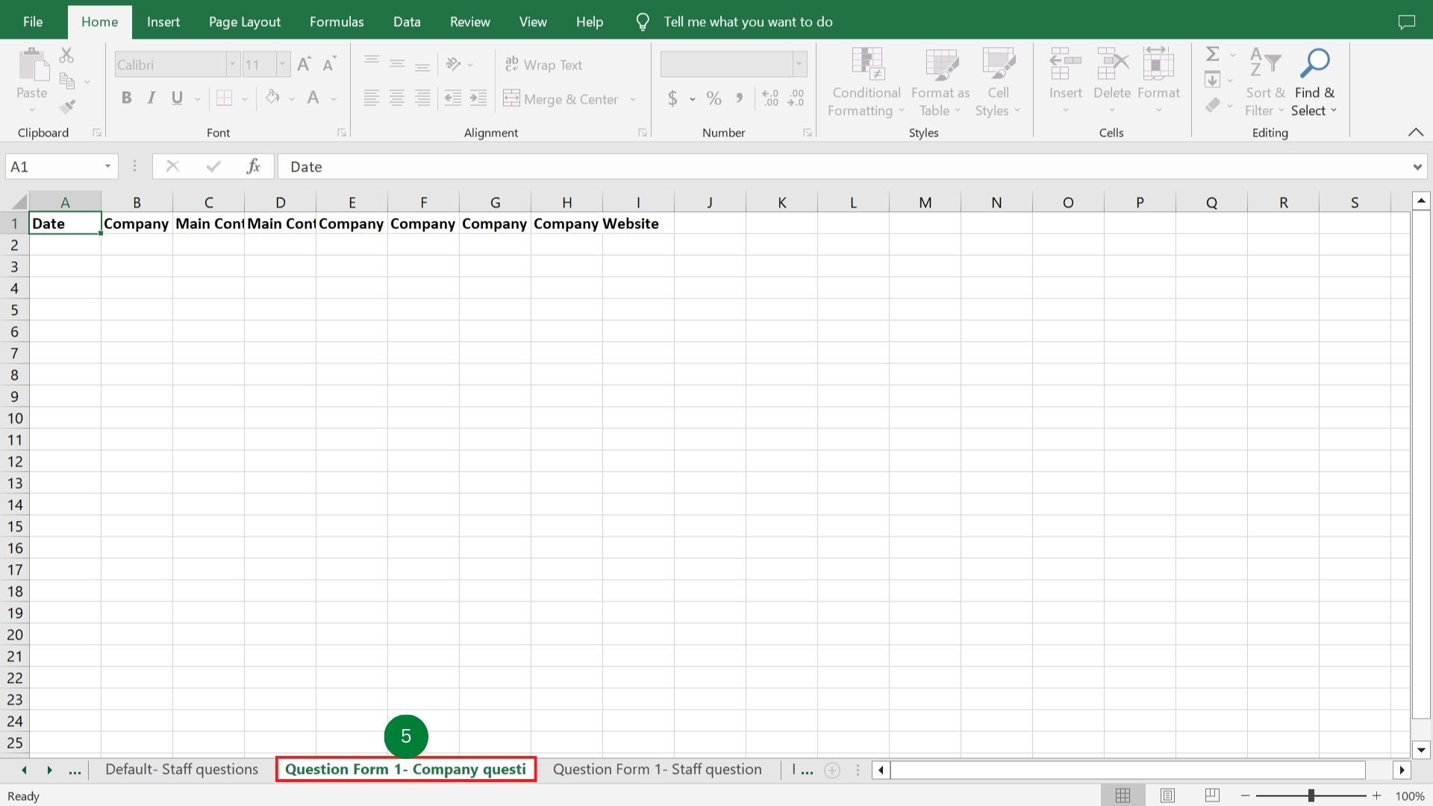Enable Wrap Text
This screenshot has width=1433, height=806.
coord(543,65)
